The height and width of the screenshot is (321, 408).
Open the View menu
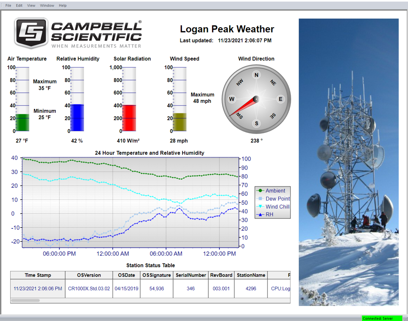pyautogui.click(x=31, y=5)
